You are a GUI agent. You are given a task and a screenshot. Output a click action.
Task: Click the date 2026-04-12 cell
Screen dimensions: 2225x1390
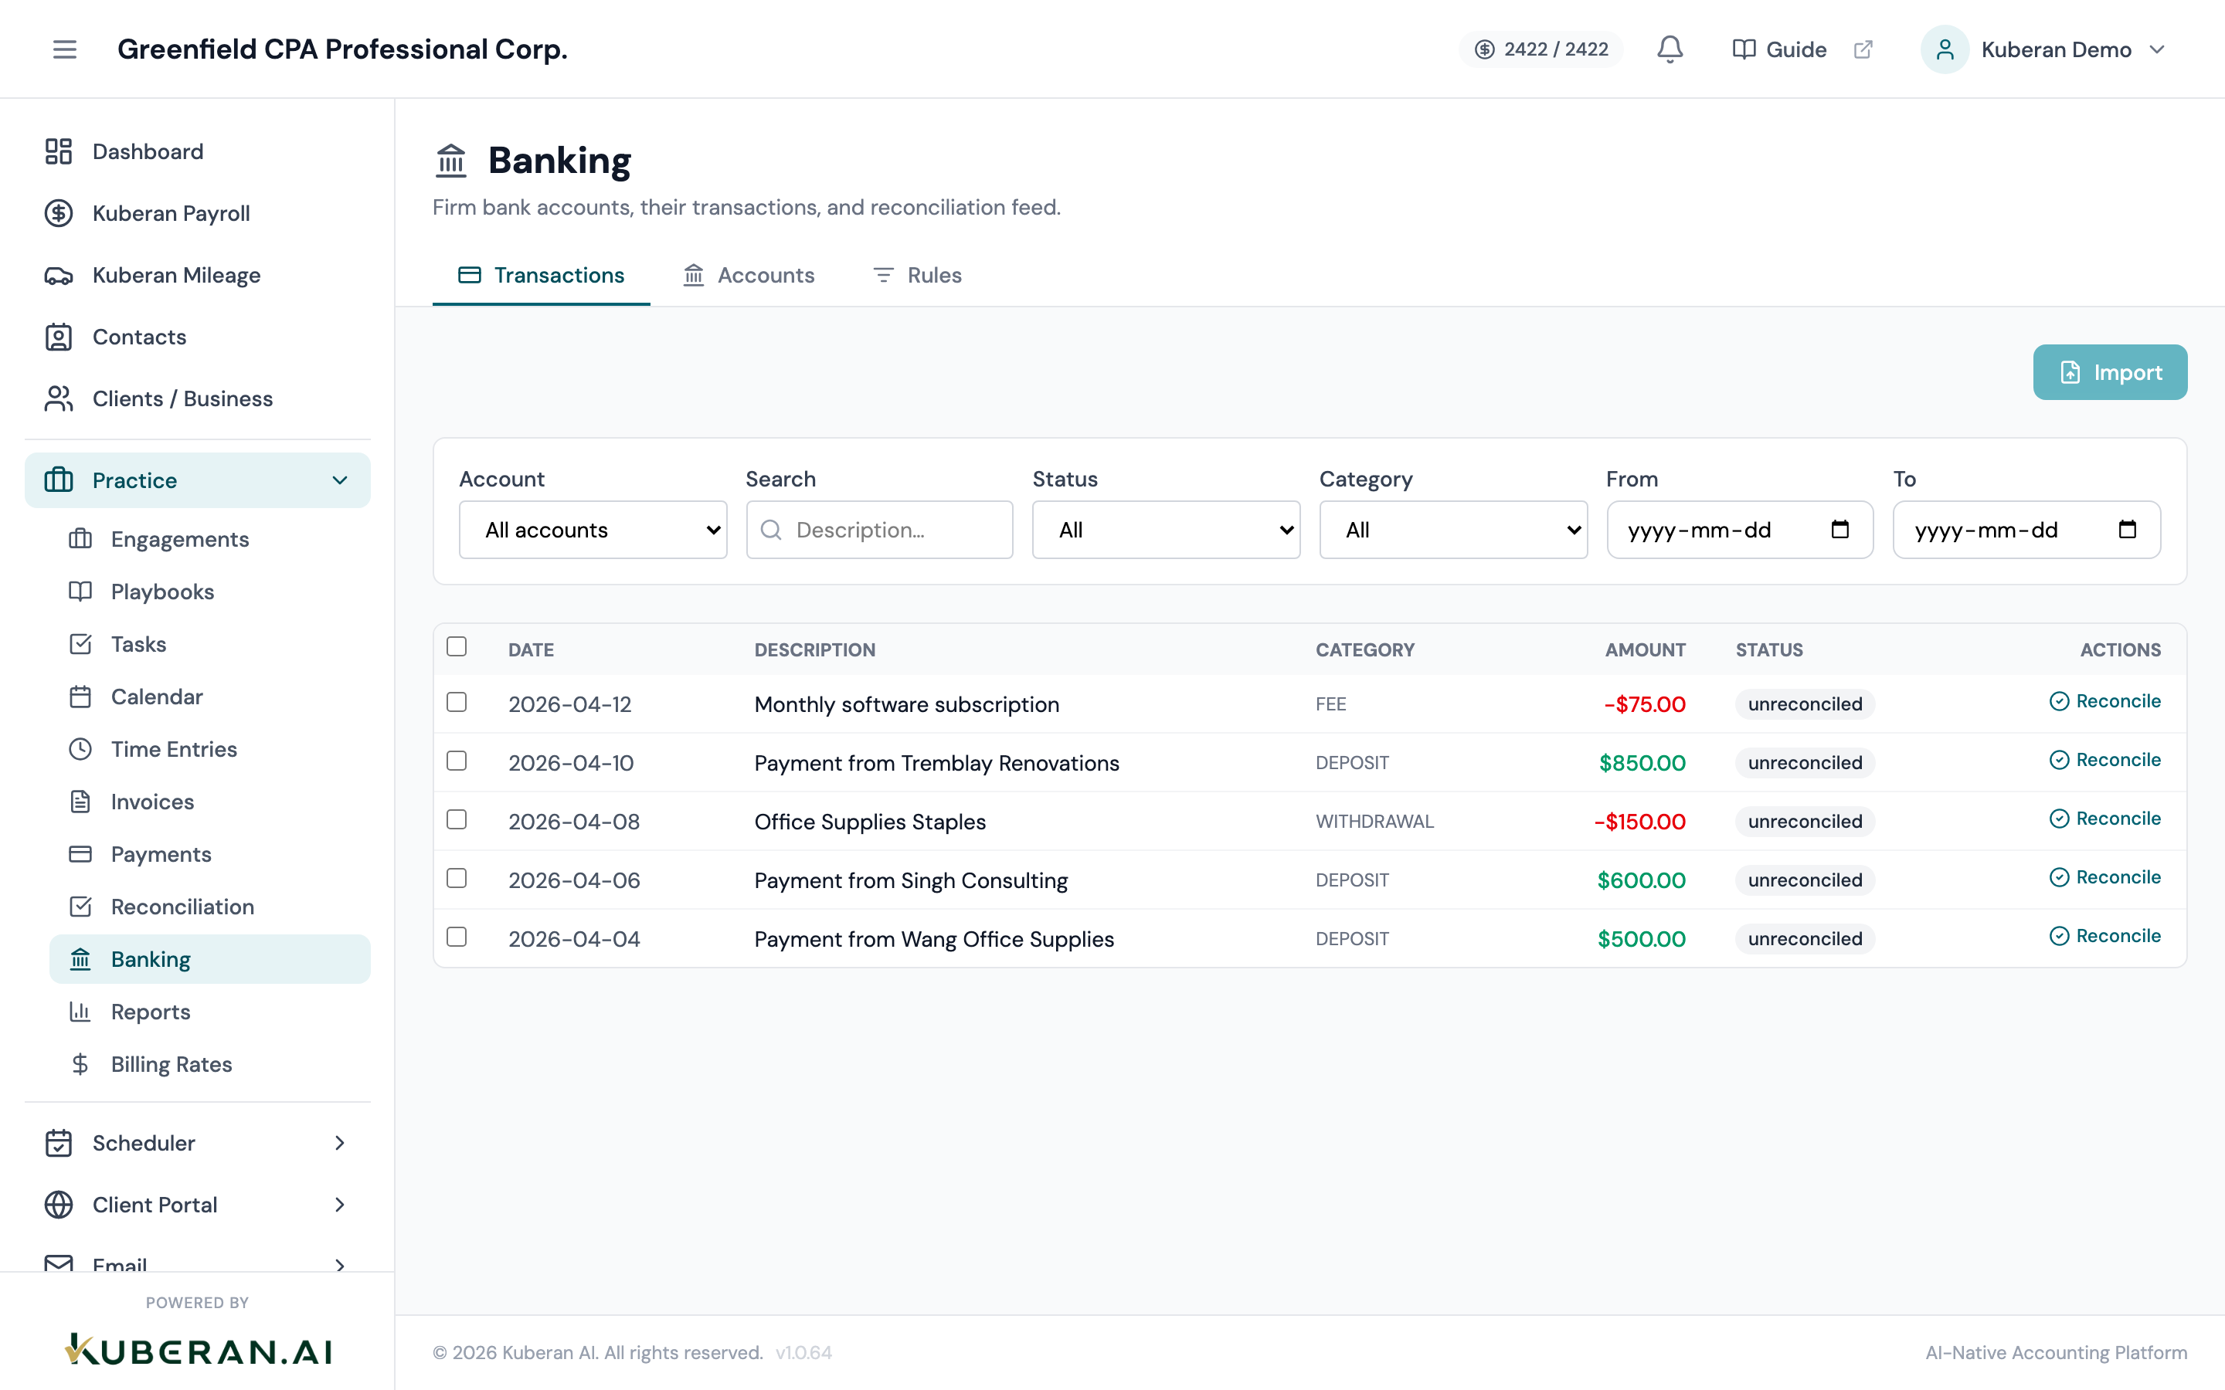click(x=570, y=704)
